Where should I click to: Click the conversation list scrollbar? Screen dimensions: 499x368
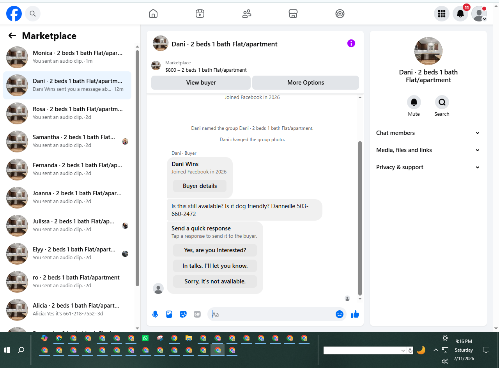137,168
